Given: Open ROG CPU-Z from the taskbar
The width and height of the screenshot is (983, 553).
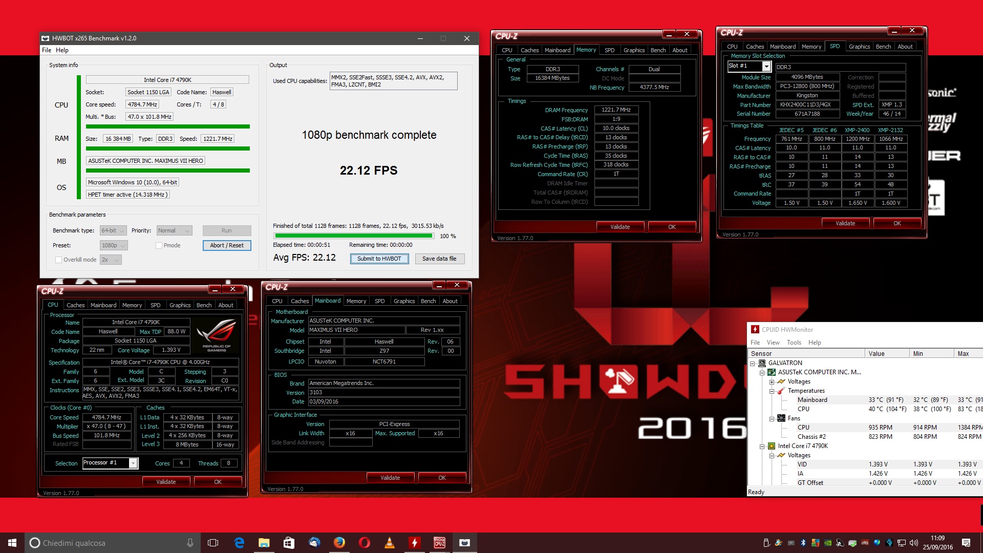Looking at the screenshot, I should click(x=440, y=543).
